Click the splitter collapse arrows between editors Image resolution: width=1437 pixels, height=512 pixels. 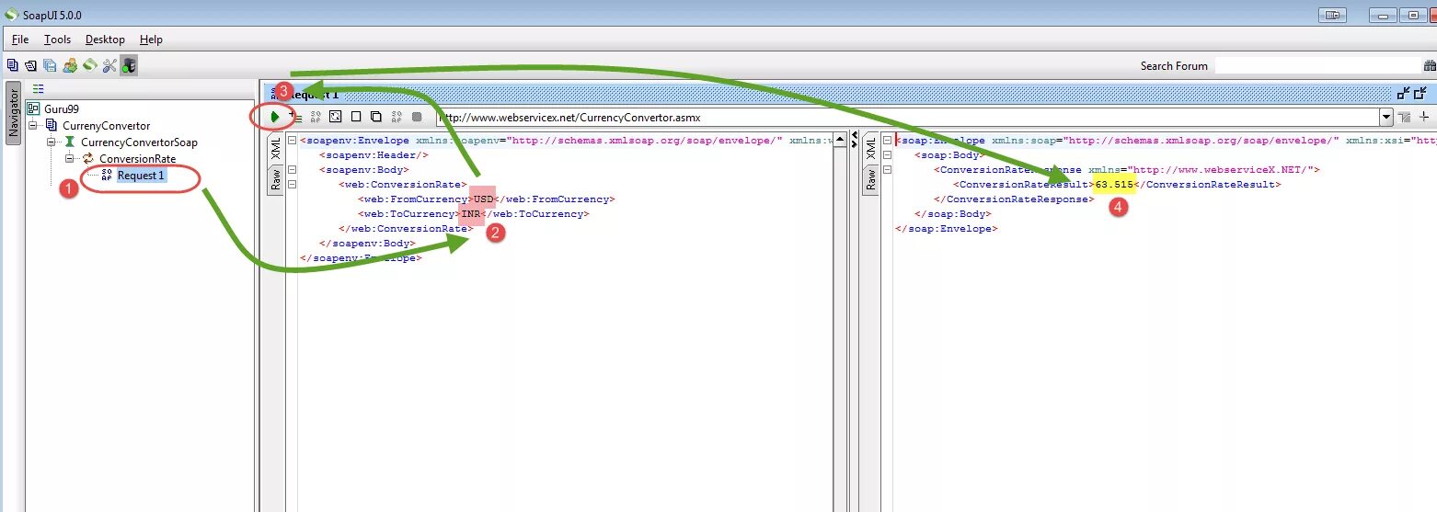(x=855, y=141)
